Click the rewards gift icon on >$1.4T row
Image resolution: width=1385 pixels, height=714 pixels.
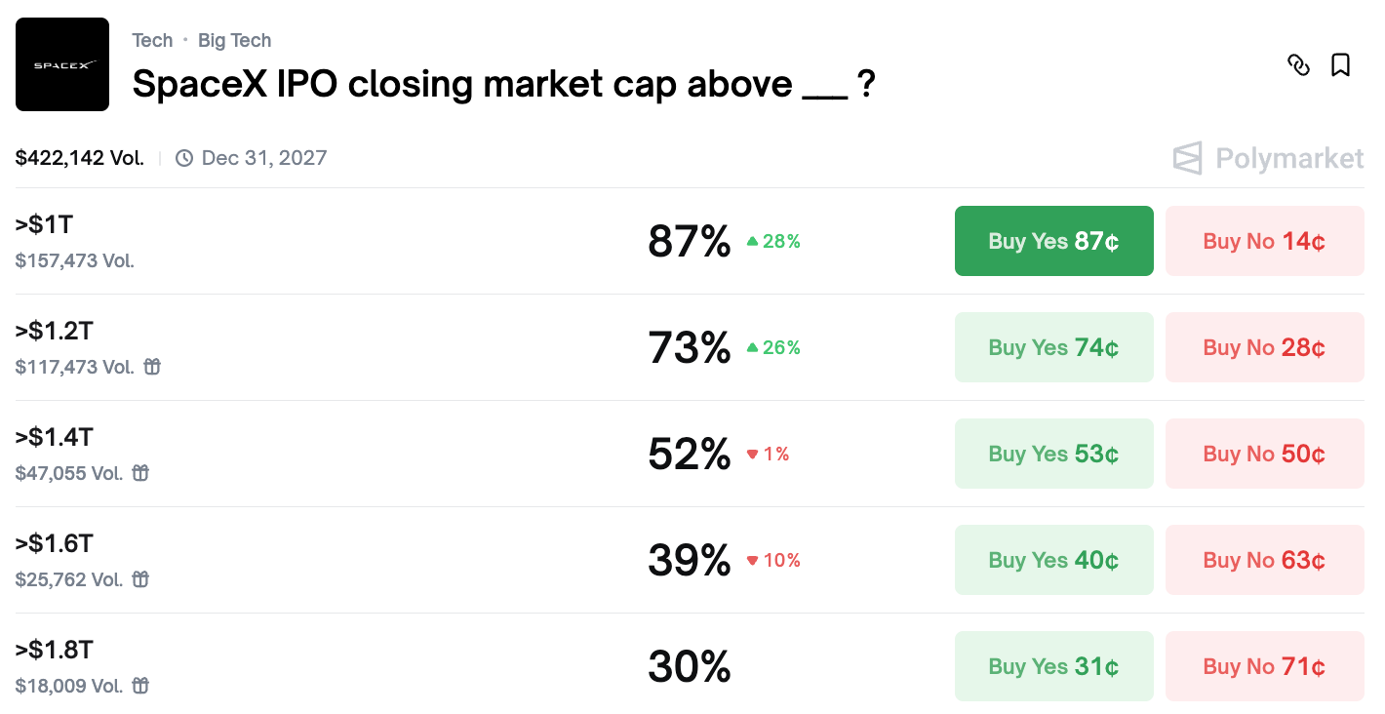[140, 473]
